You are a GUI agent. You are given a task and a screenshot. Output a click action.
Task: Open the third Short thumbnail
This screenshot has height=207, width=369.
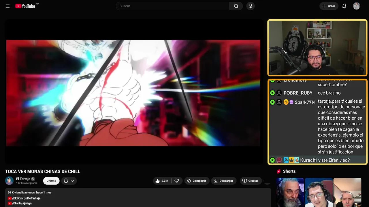click(347, 192)
